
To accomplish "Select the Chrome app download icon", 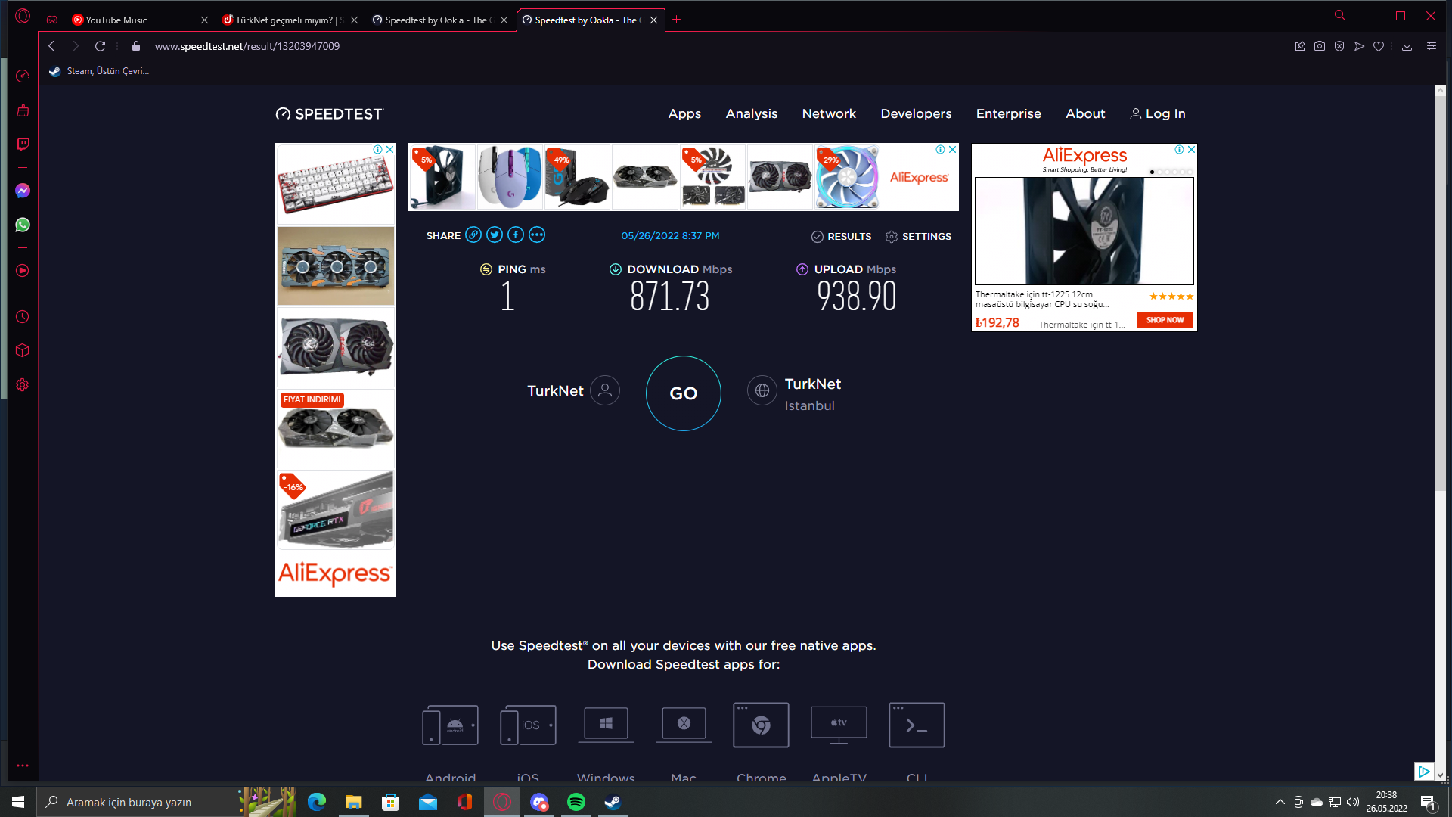I will click(x=761, y=725).
